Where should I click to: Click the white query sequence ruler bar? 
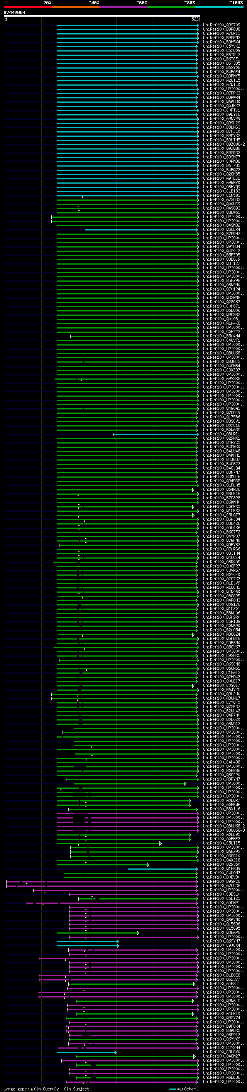pyautogui.click(x=102, y=16)
